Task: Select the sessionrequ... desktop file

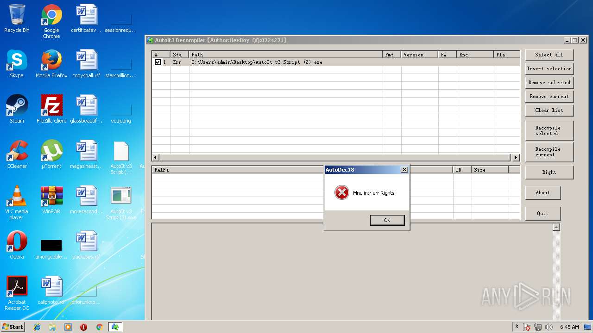Action: [x=121, y=23]
